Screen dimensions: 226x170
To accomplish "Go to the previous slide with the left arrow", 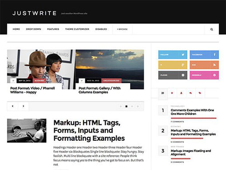I will (13, 106).
